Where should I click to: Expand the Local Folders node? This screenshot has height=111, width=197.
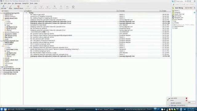coord(1,67)
